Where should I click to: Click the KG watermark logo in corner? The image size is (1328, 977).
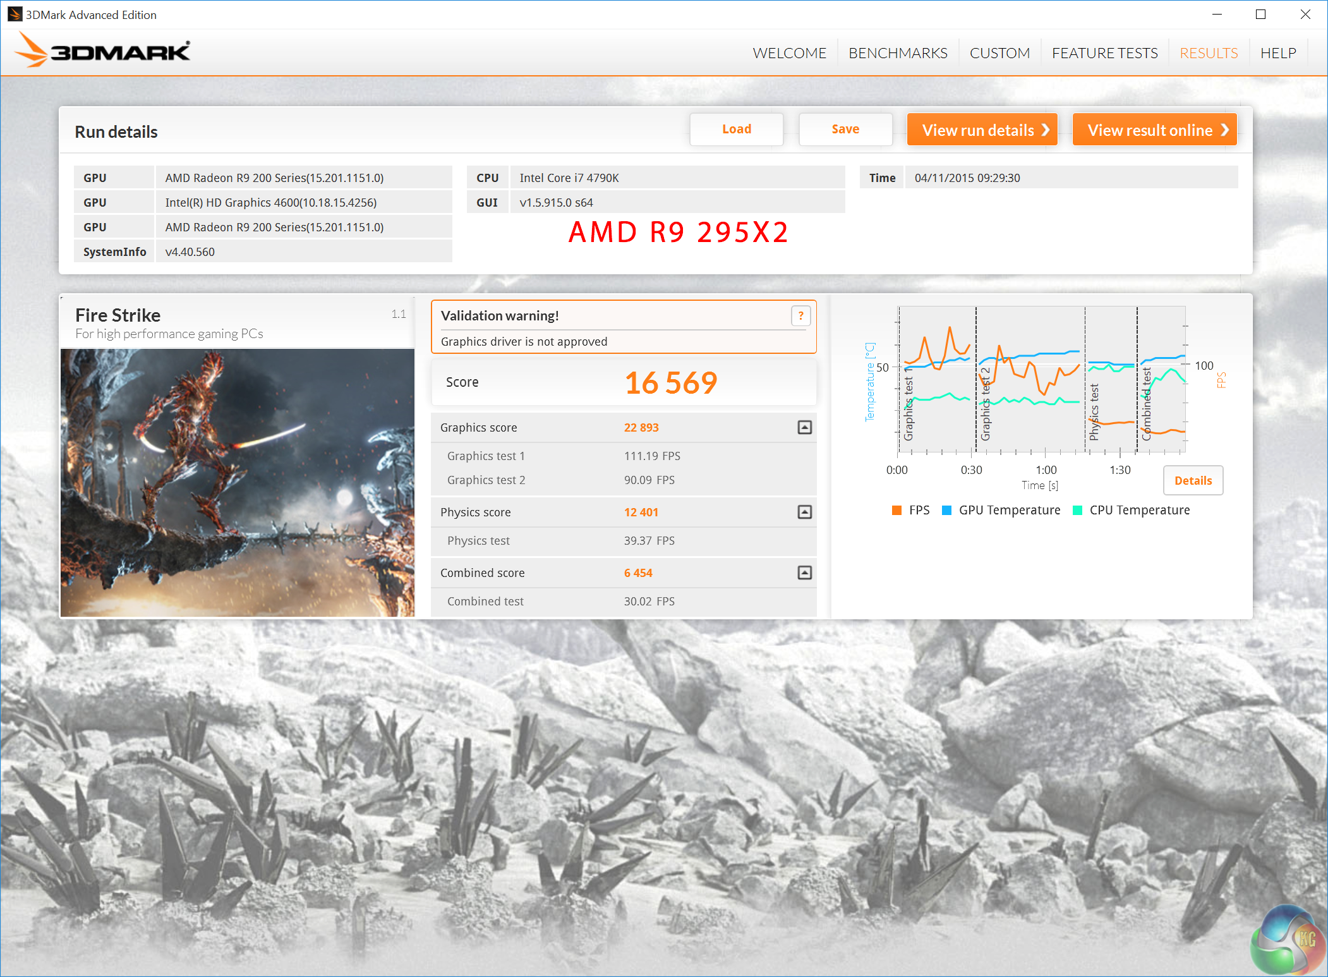1288,940
